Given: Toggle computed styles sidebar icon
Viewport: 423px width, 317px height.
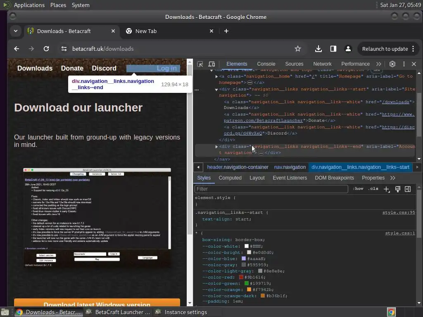Looking at the screenshot, I should point(408,189).
